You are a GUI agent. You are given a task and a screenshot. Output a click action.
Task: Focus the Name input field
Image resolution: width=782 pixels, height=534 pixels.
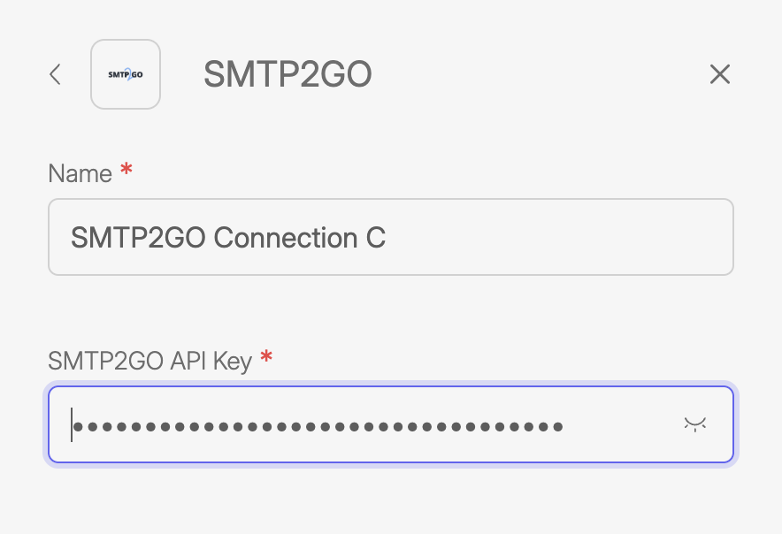[390, 237]
